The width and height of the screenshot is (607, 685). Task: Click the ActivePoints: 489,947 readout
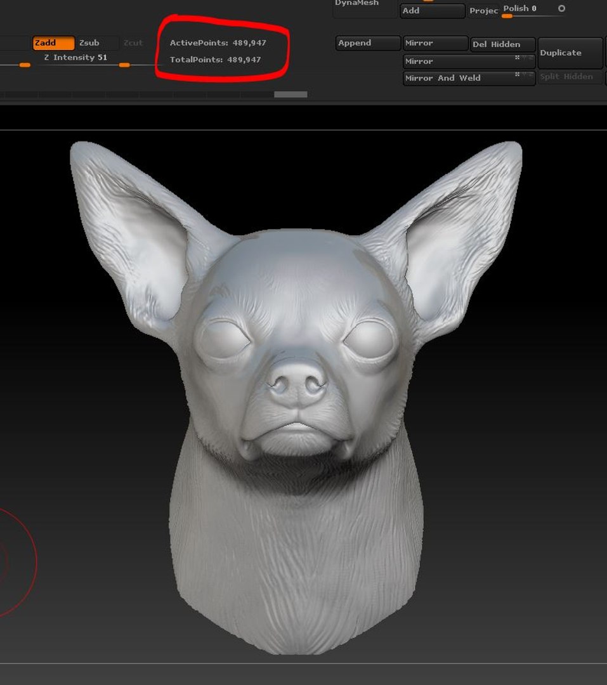click(218, 43)
